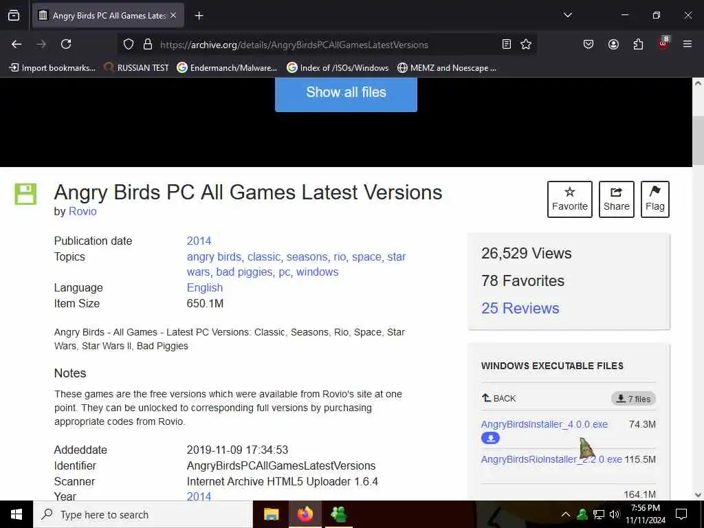Screen dimensions: 704x528
Task: Open the 2014 Year link
Action: (199, 496)
